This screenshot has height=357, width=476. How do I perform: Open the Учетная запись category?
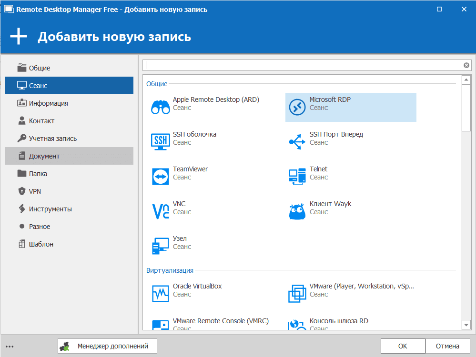click(69, 139)
